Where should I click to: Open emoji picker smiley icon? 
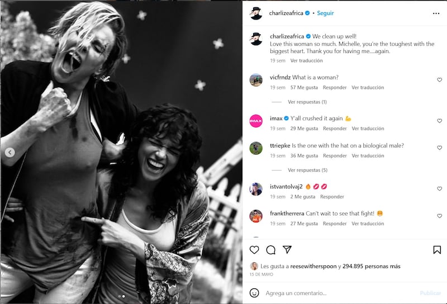tap(254, 293)
